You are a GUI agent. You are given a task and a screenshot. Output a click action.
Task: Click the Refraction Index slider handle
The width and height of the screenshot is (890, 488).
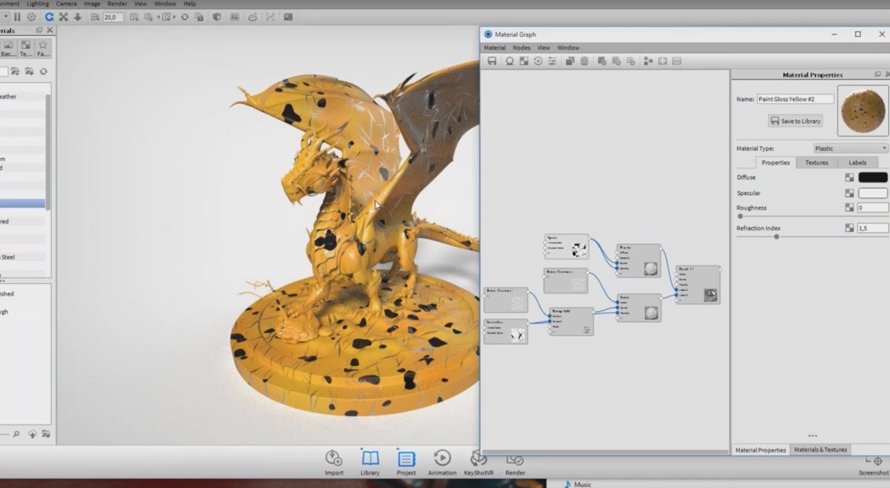[777, 237]
